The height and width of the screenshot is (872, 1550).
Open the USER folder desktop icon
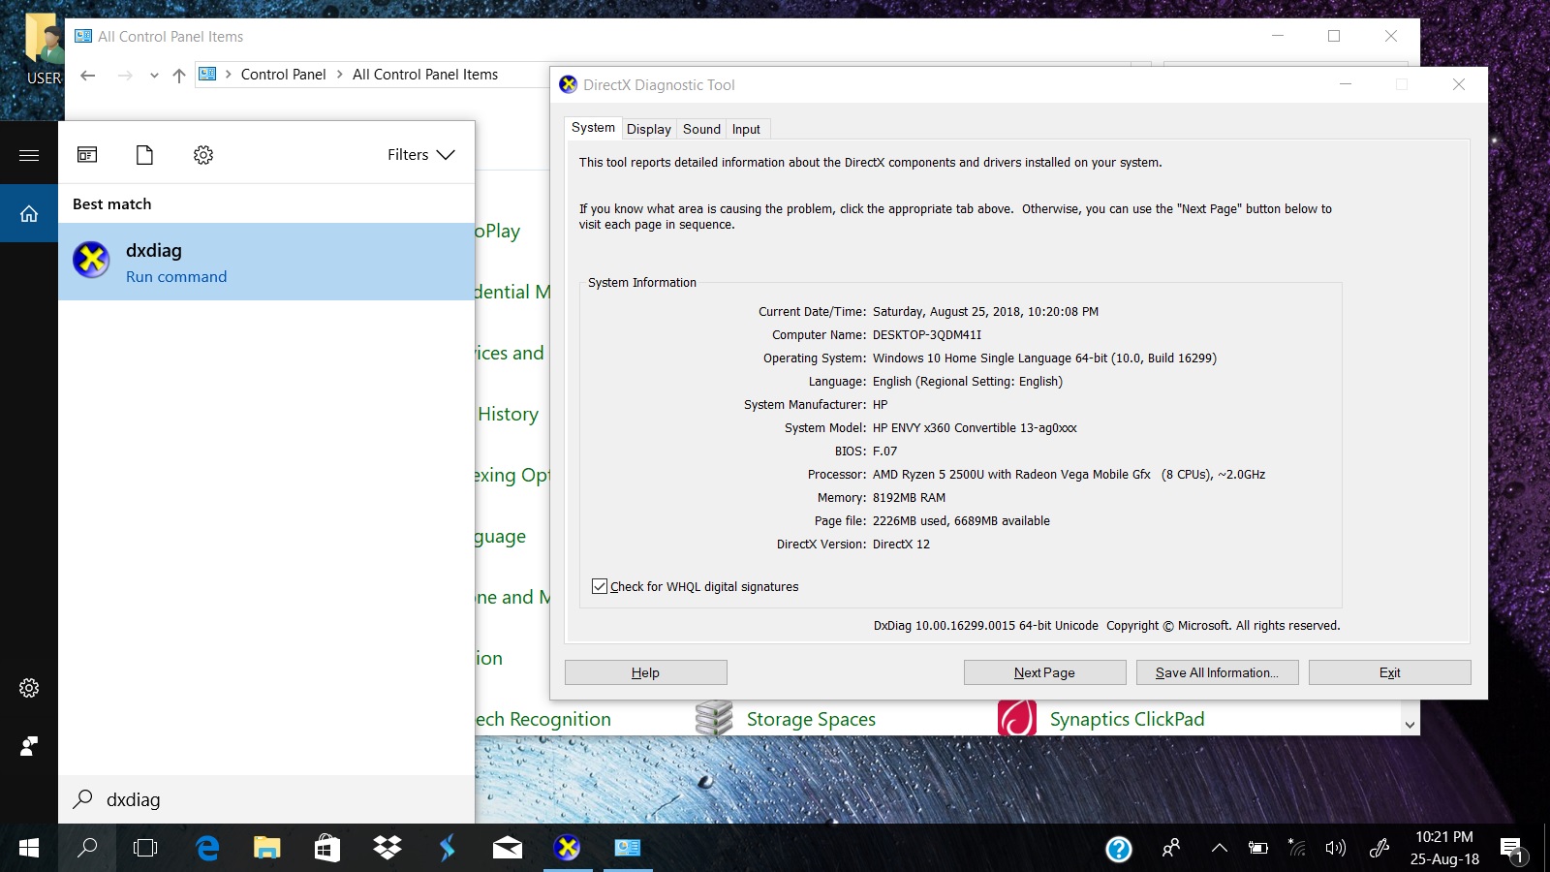click(43, 50)
